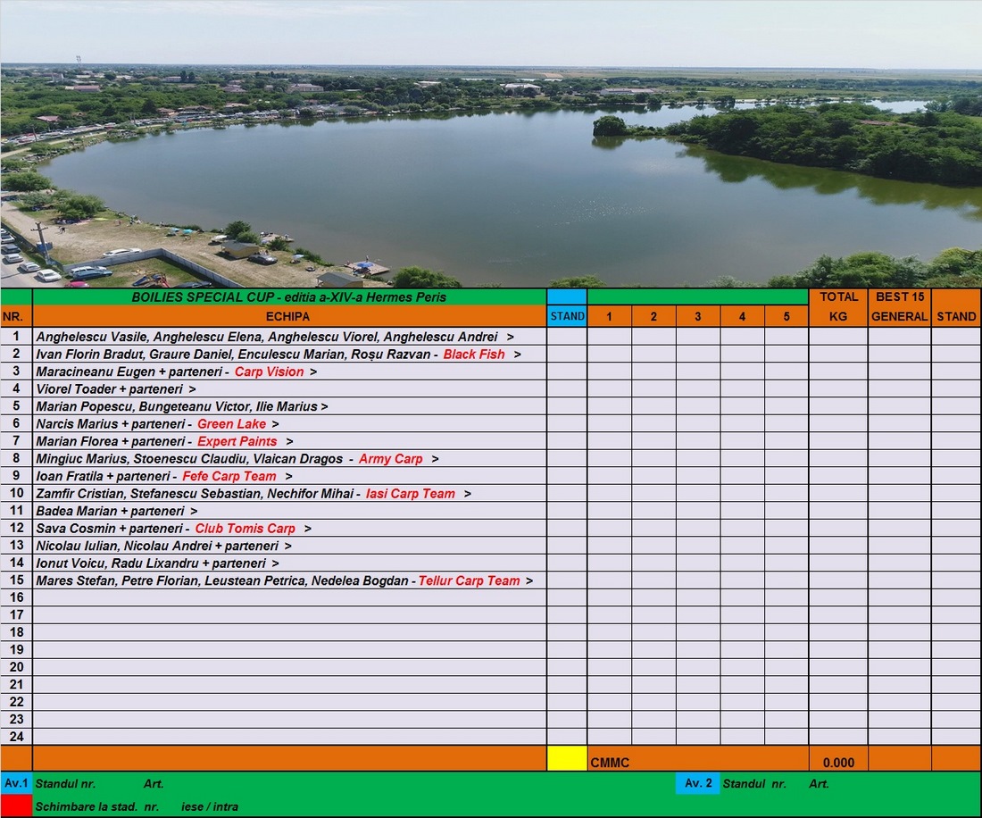Click the Schimbare la stad. text
This screenshot has height=818, width=982.
pos(86,806)
